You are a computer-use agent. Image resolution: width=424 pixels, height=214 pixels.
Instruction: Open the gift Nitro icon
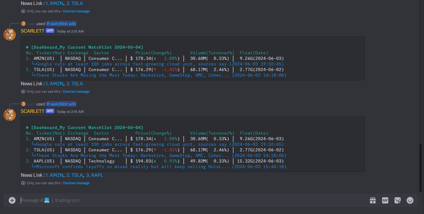pos(373,200)
